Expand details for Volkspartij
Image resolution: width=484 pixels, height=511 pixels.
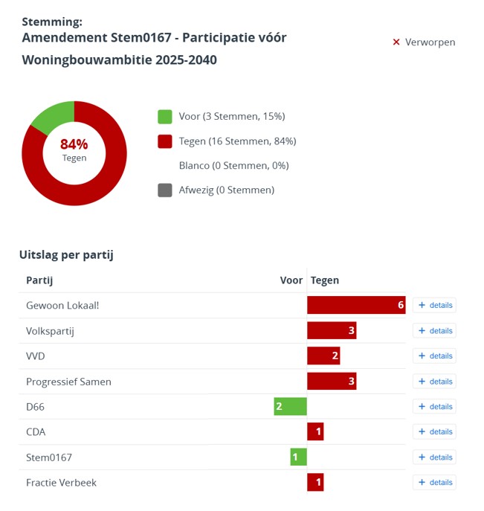pos(434,331)
